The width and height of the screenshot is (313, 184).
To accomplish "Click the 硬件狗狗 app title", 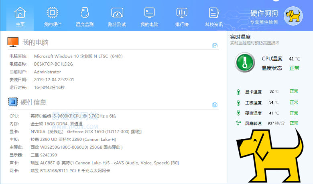I will click(x=264, y=14).
